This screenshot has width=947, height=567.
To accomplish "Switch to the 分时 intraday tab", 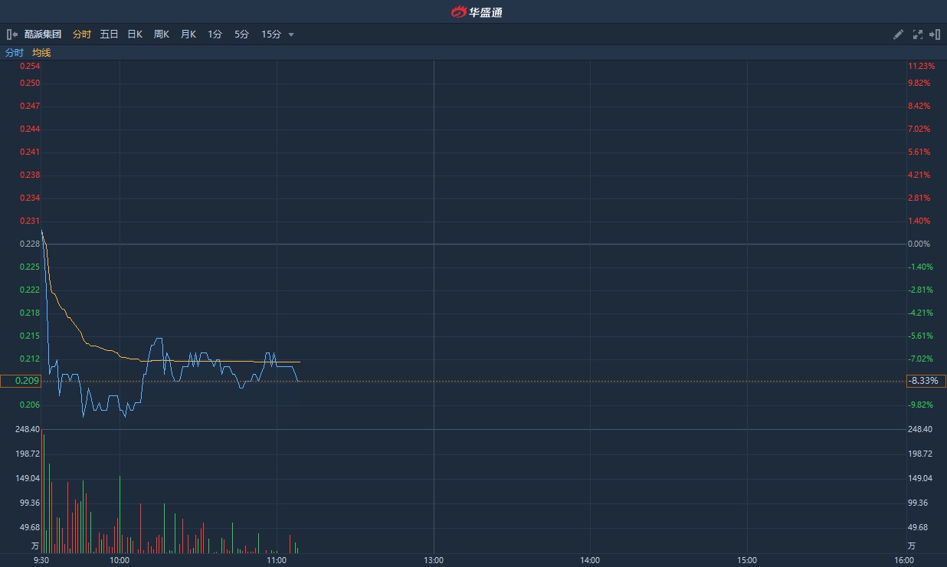I will [x=82, y=34].
